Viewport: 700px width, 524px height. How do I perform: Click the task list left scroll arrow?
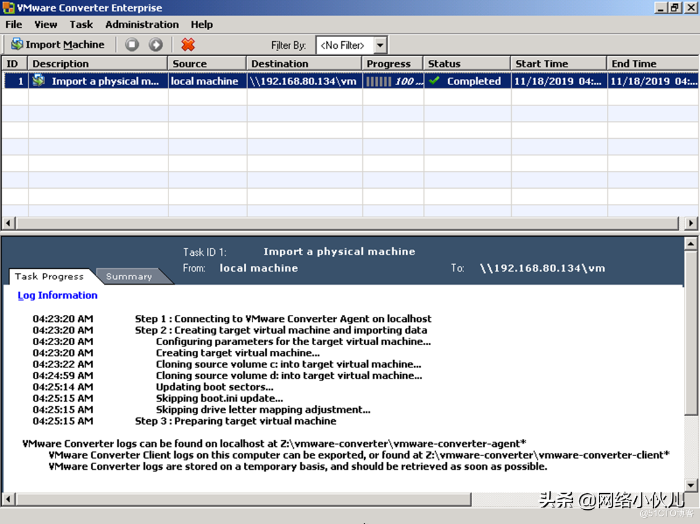click(9, 223)
